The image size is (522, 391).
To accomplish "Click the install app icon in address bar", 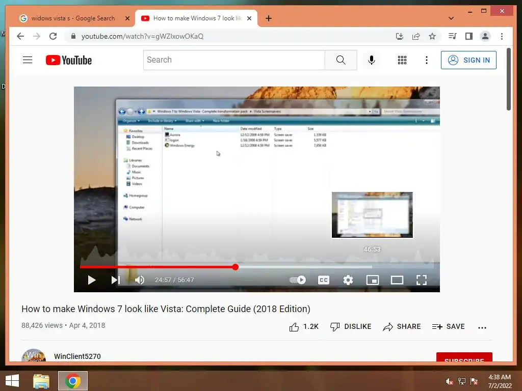I will 400,36.
